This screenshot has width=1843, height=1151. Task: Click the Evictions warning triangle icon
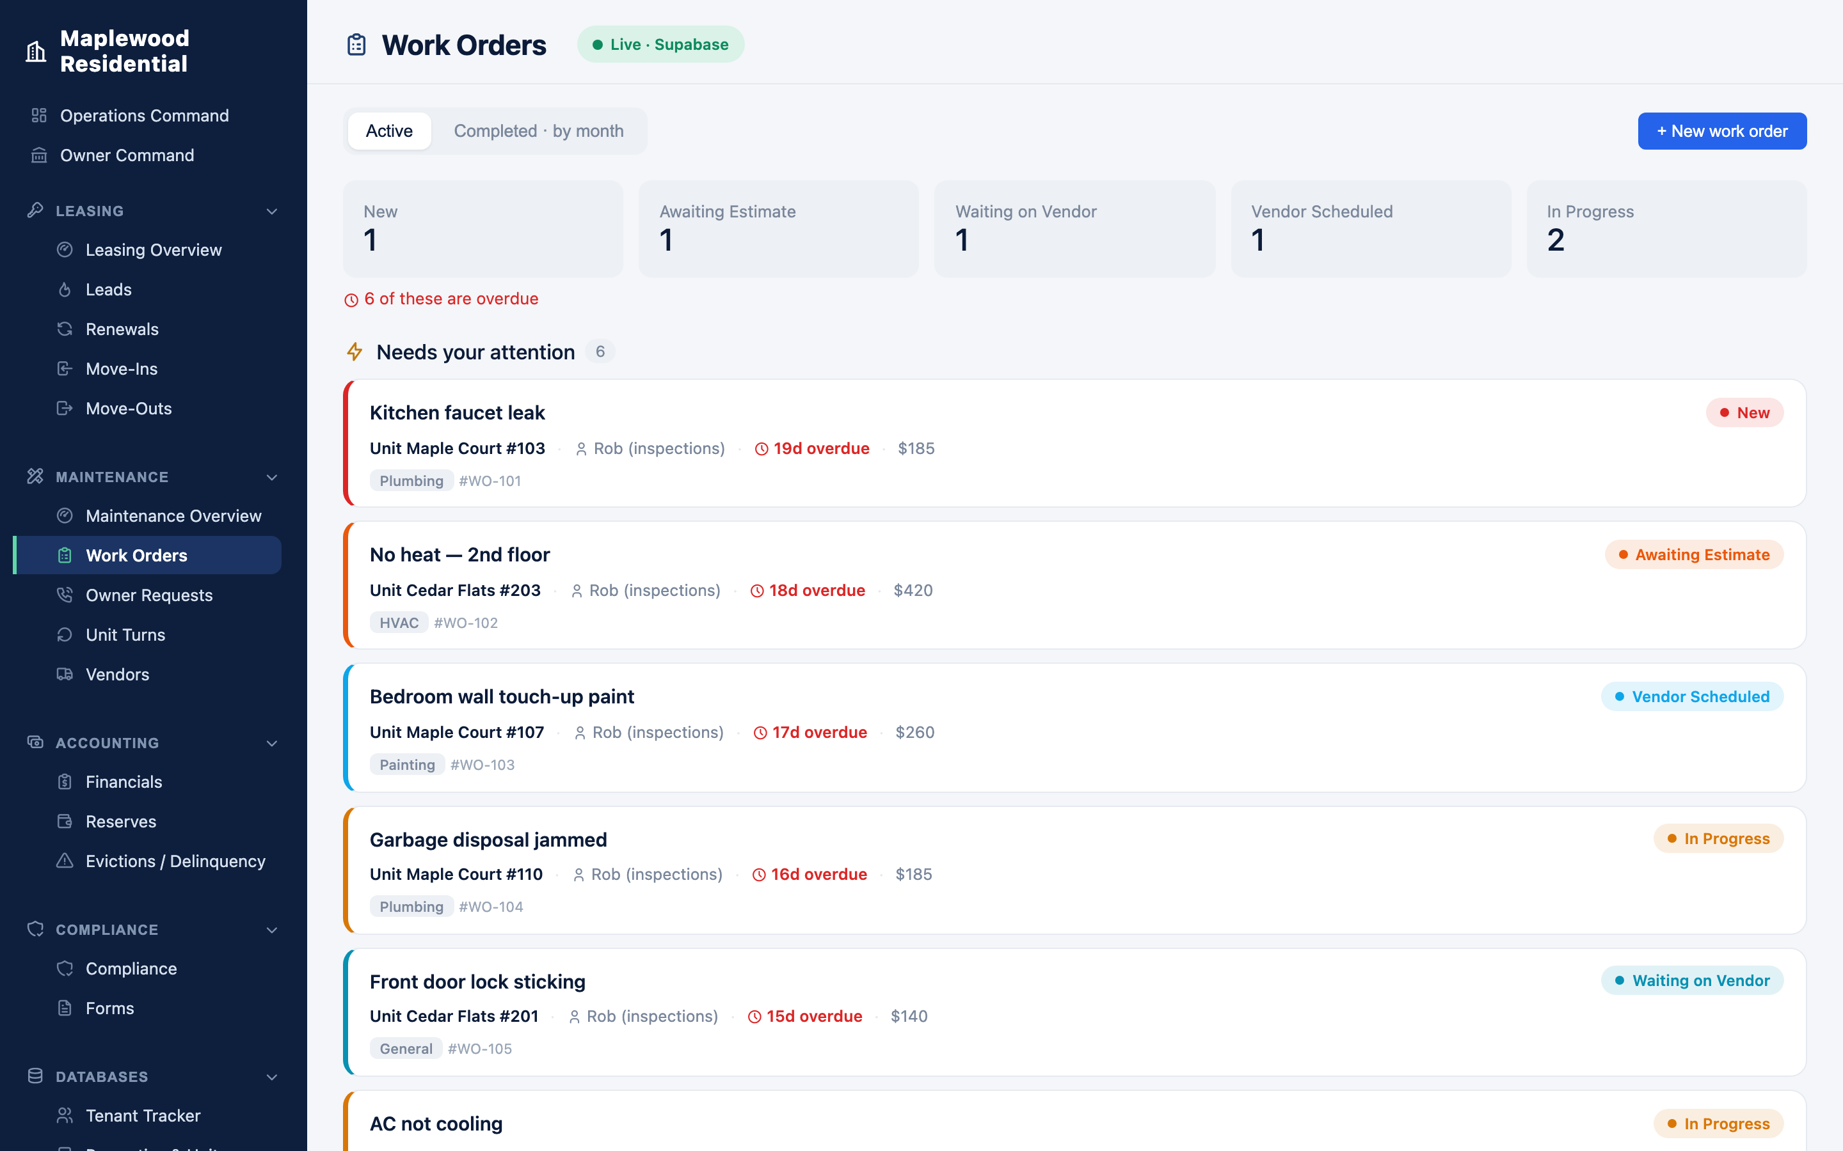tap(65, 861)
